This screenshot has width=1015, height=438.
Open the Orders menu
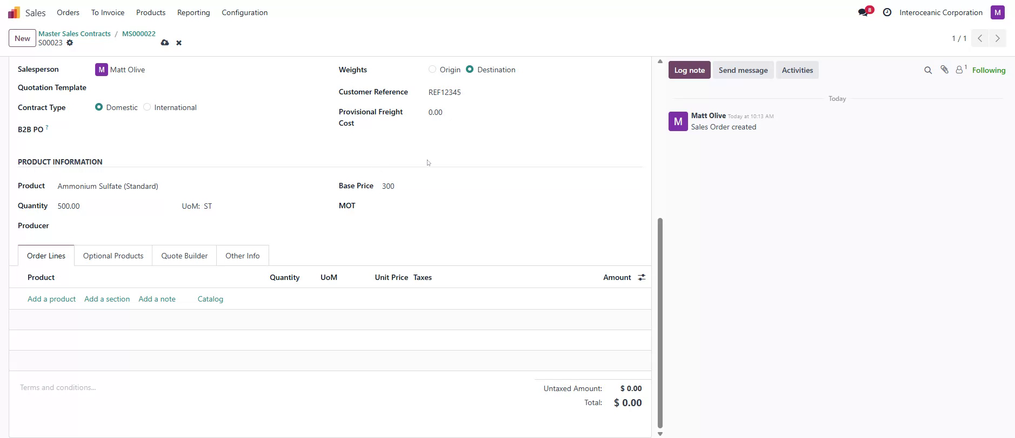(x=68, y=12)
